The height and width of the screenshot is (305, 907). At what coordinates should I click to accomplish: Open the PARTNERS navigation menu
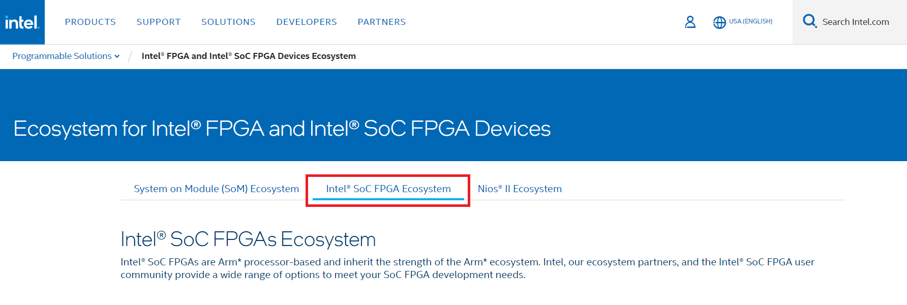coord(381,22)
